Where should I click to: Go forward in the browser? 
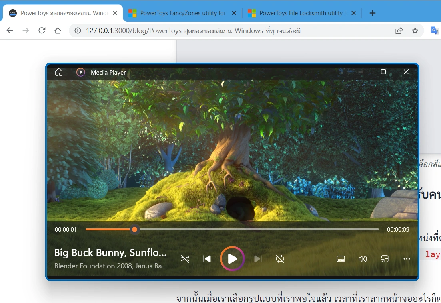pos(26,30)
